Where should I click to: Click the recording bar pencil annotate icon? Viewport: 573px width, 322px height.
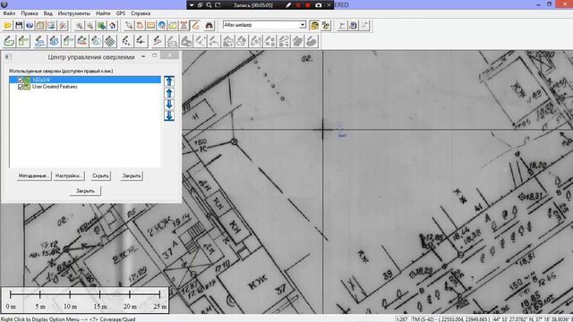288,5
